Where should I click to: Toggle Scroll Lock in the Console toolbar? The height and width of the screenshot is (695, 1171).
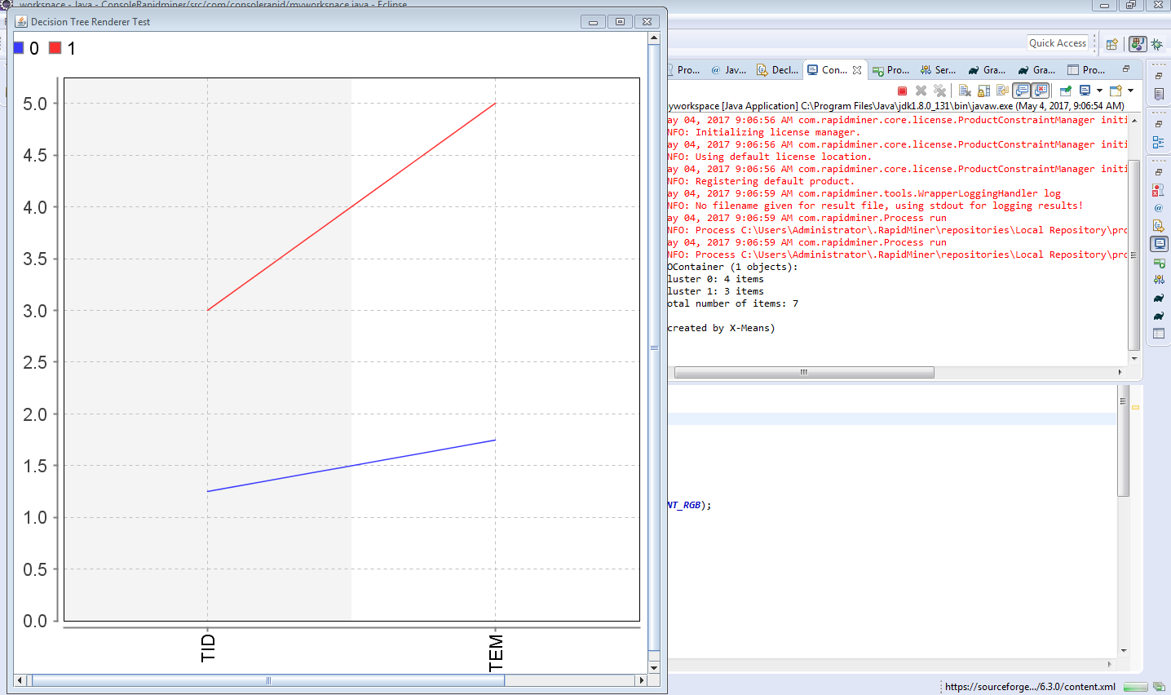tap(983, 90)
